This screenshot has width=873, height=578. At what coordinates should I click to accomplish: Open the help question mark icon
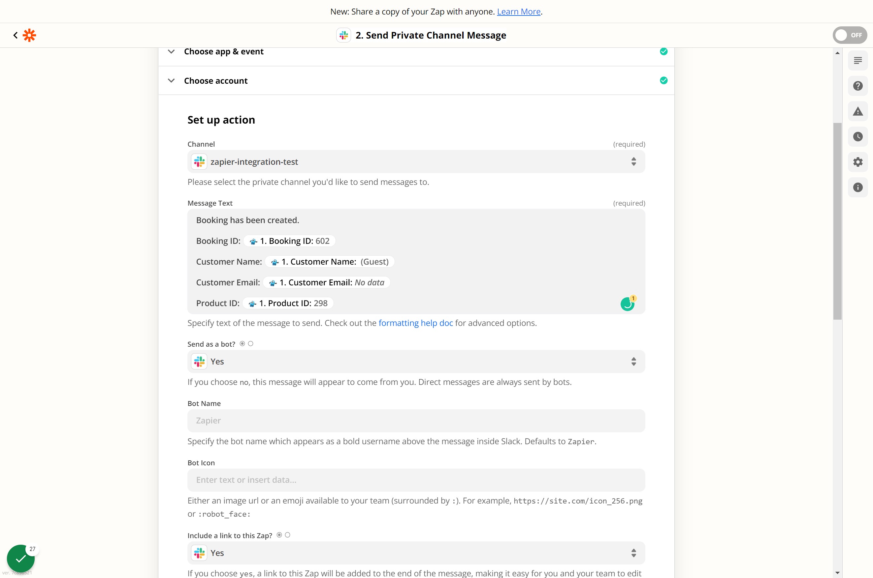click(x=857, y=86)
